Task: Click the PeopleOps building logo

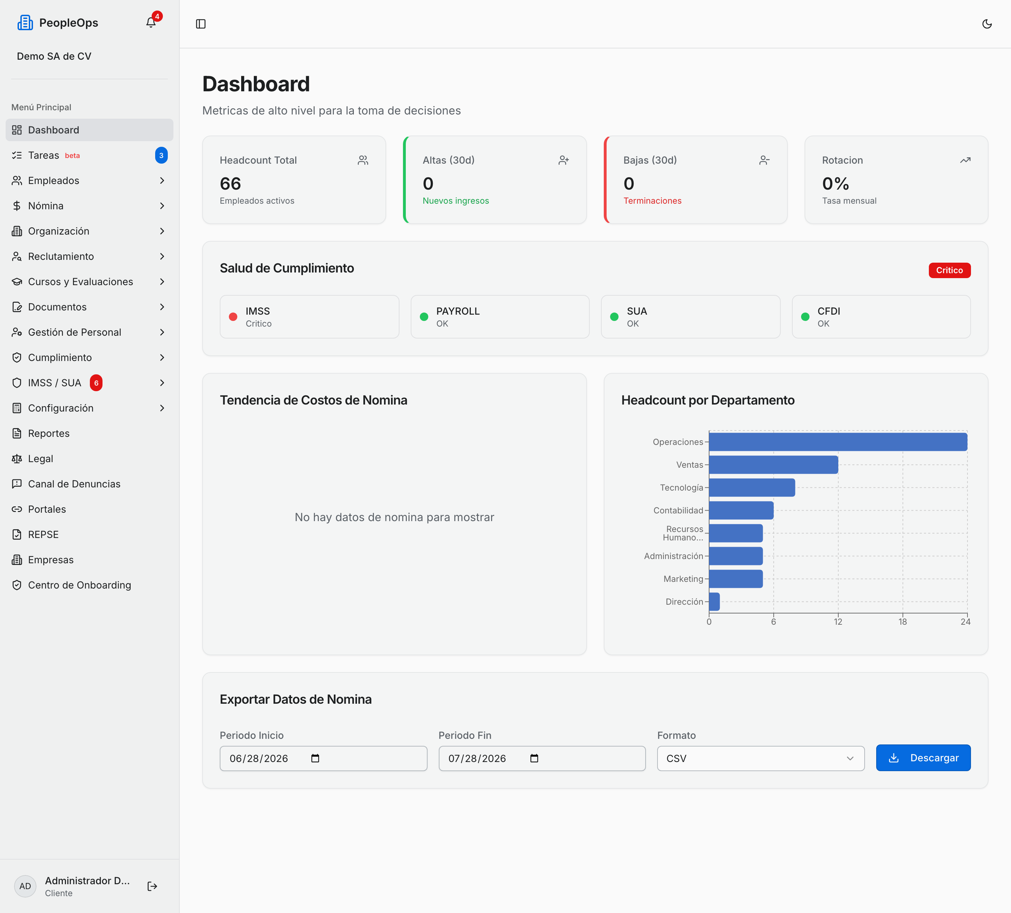Action: coord(25,22)
